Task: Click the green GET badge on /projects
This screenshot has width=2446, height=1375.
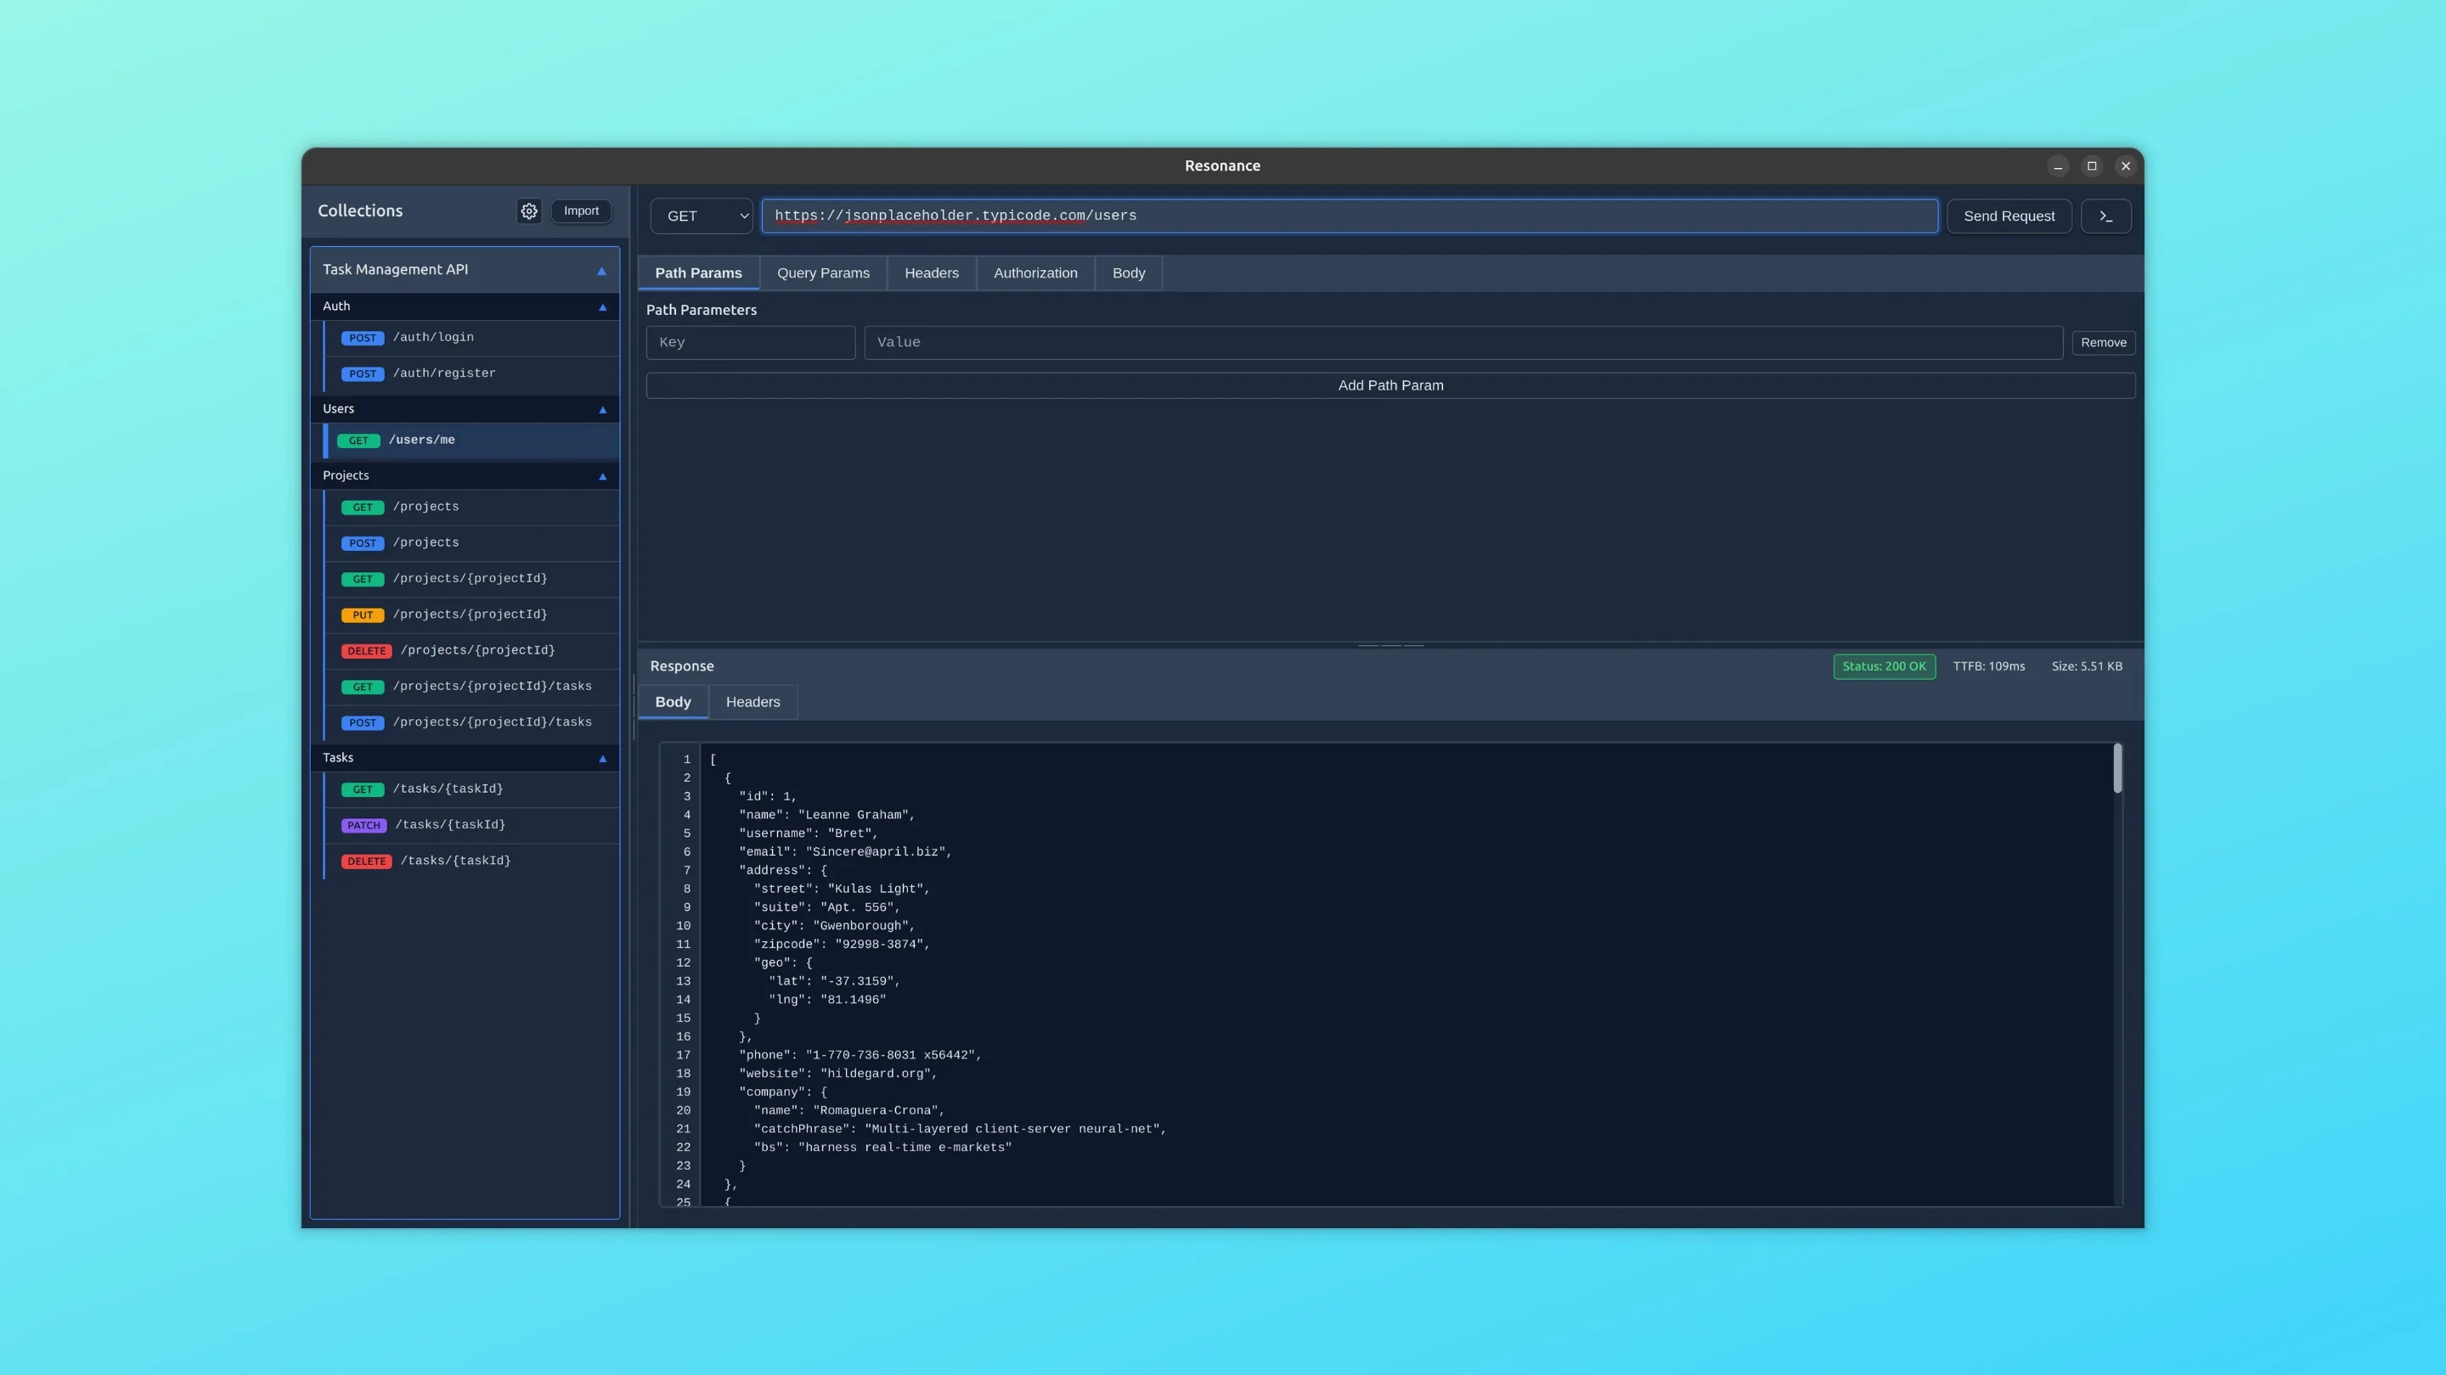Action: pos(362,507)
